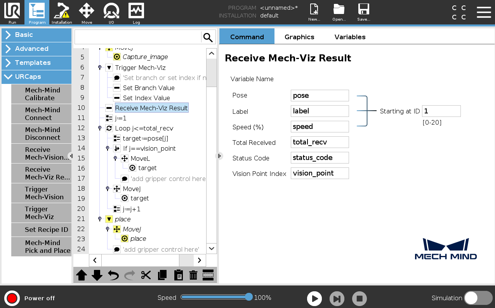This screenshot has height=308, width=495.
Task: Click Open... to load a program
Action: 339,12
